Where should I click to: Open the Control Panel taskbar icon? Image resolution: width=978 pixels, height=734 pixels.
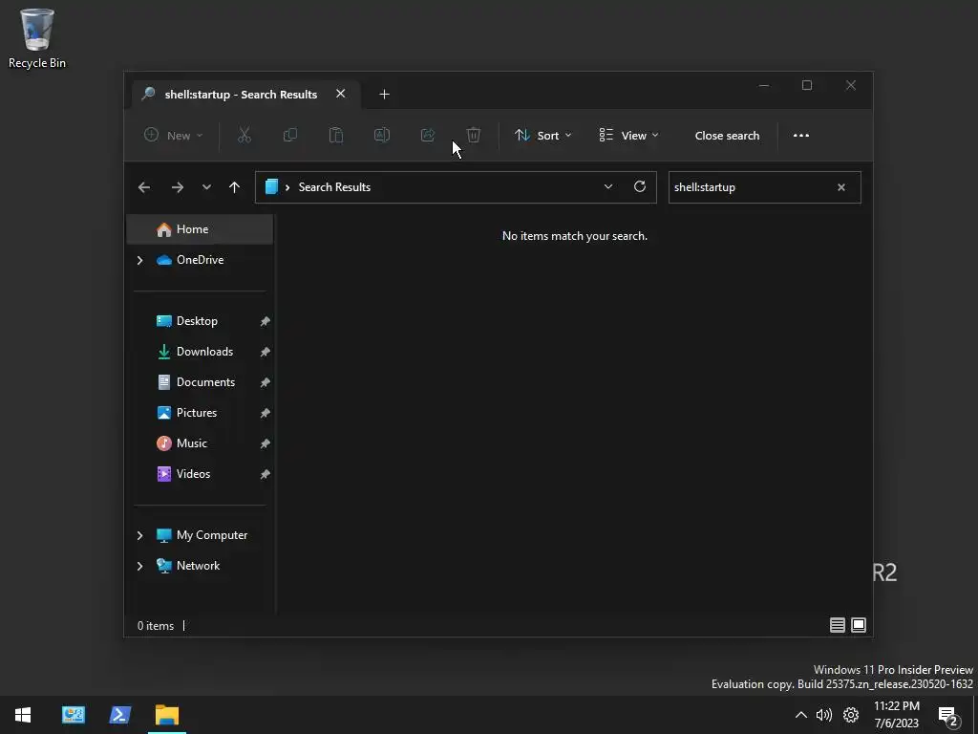(73, 715)
